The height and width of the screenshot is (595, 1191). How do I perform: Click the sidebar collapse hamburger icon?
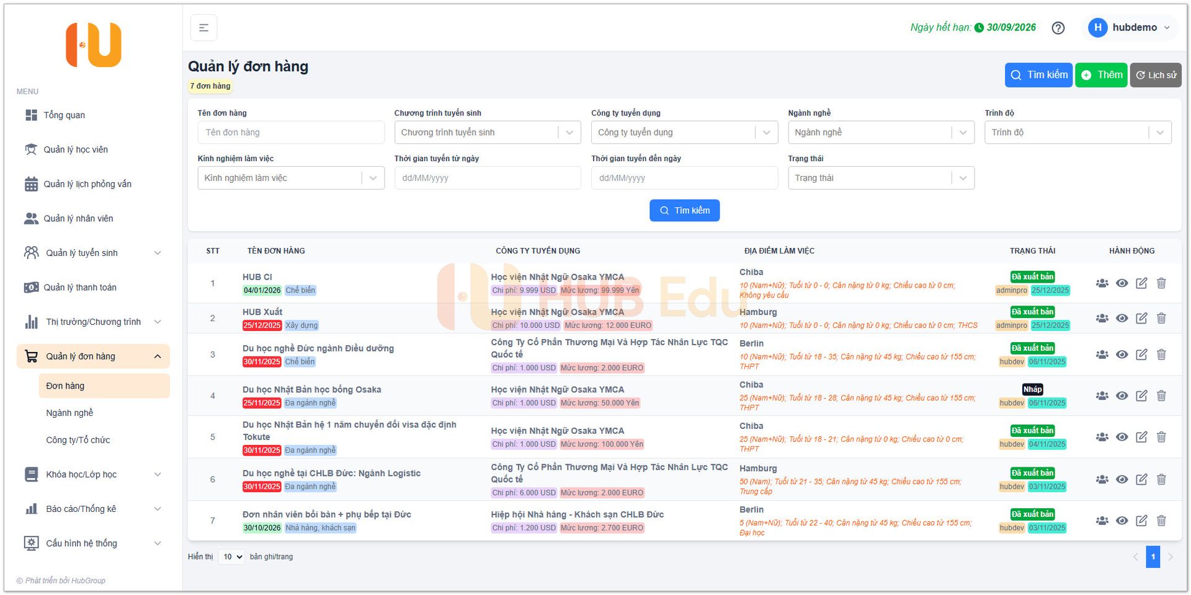click(203, 28)
